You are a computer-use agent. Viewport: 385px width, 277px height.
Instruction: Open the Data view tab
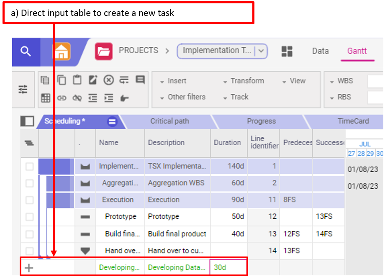click(320, 51)
